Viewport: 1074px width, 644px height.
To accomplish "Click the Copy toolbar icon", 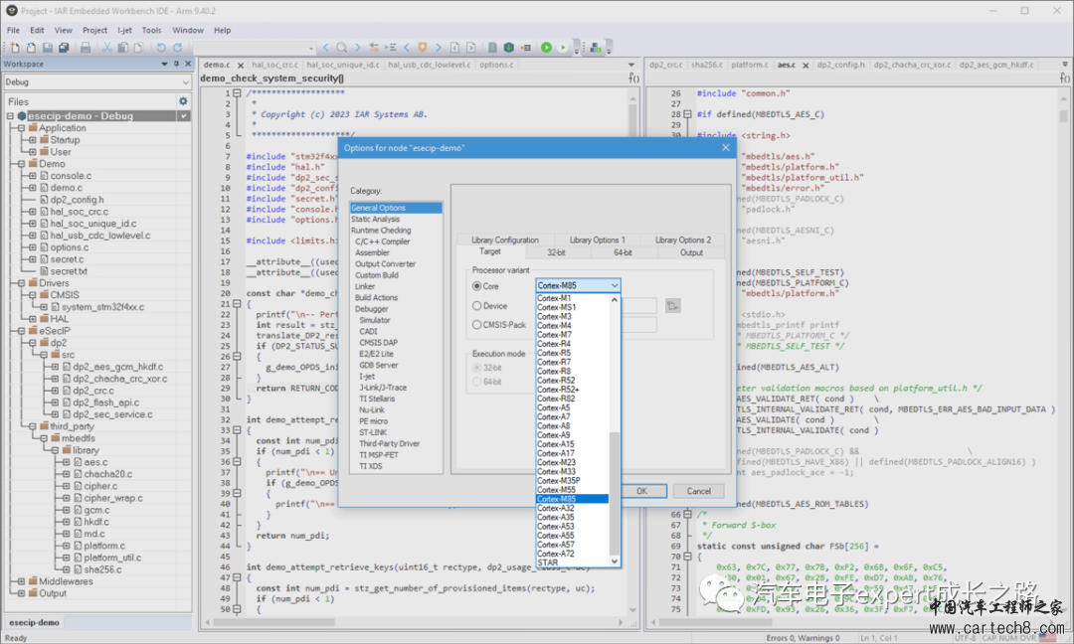I will [x=122, y=48].
